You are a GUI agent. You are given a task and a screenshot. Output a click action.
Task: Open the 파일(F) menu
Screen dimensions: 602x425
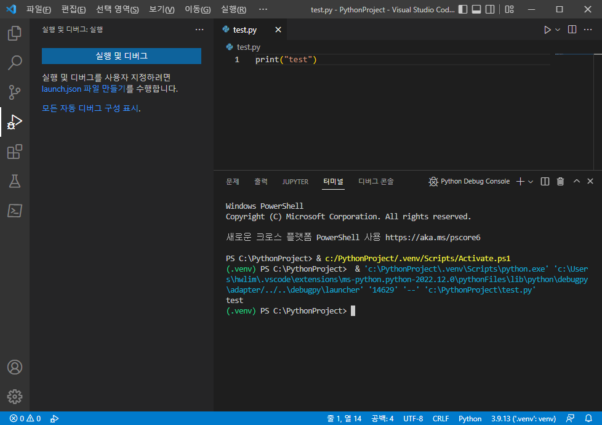click(x=38, y=9)
